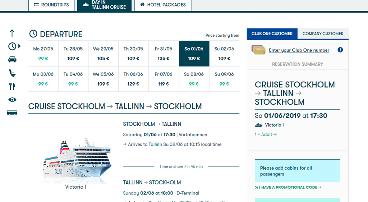The image size is (368, 202).
Task: Click Enter your Club One number link
Action: pyautogui.click(x=299, y=50)
